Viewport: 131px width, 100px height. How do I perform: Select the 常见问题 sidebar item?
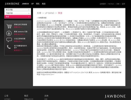pyautogui.click(x=18, y=10)
